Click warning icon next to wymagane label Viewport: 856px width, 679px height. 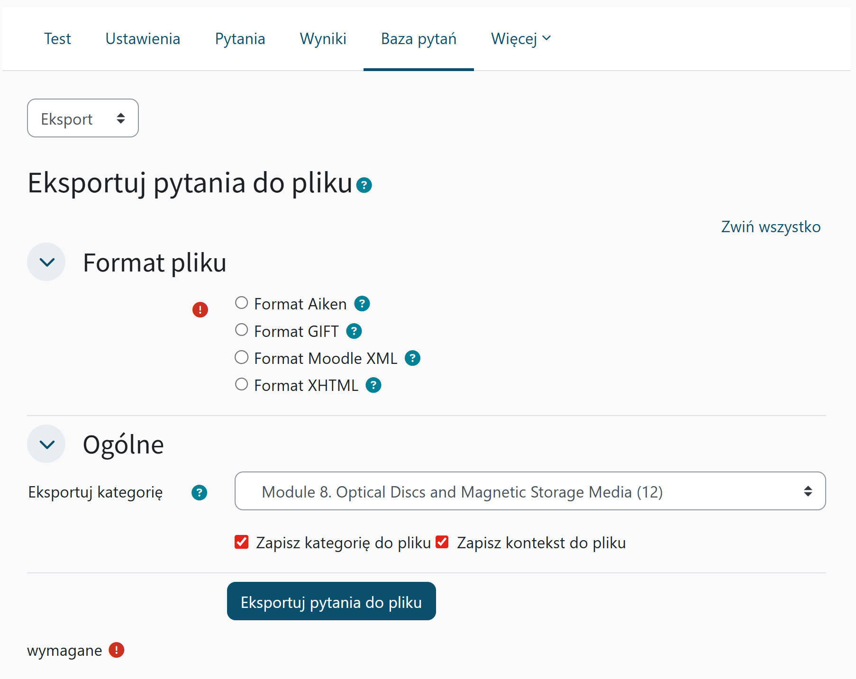click(x=116, y=650)
